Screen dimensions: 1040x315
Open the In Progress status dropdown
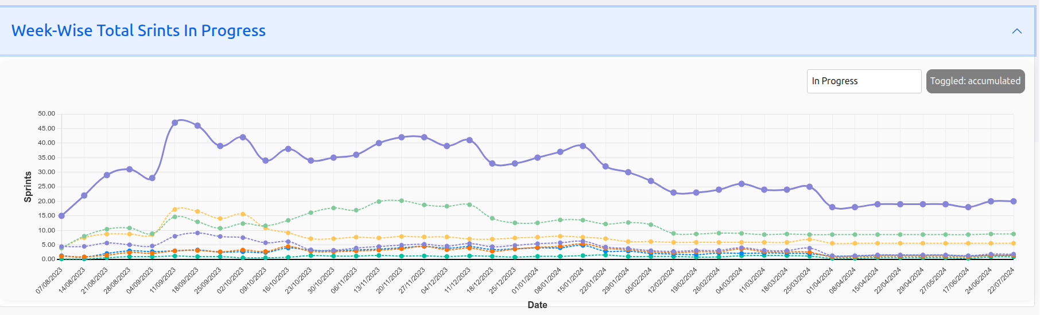(x=864, y=81)
